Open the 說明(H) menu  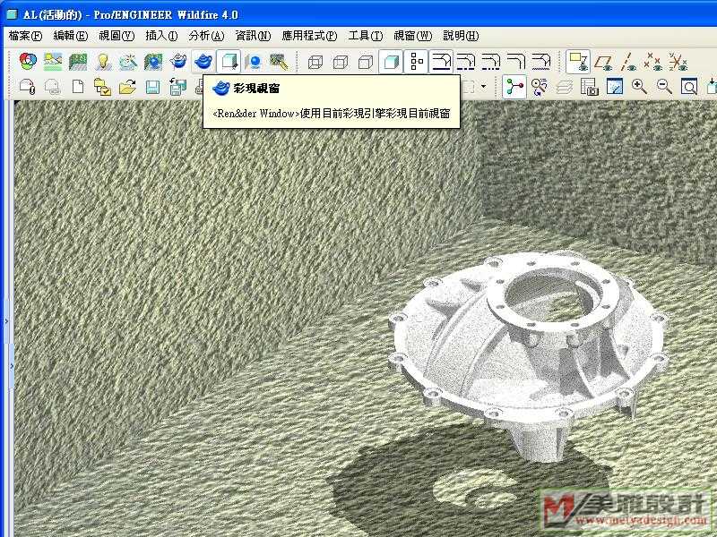pyautogui.click(x=461, y=36)
